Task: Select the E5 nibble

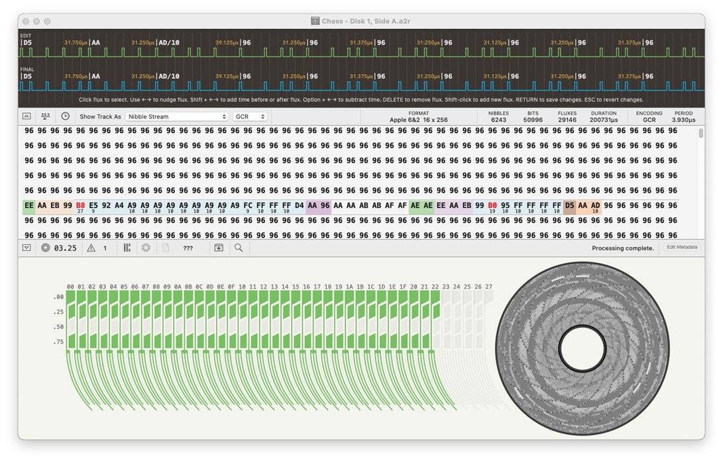Action: 93,205
